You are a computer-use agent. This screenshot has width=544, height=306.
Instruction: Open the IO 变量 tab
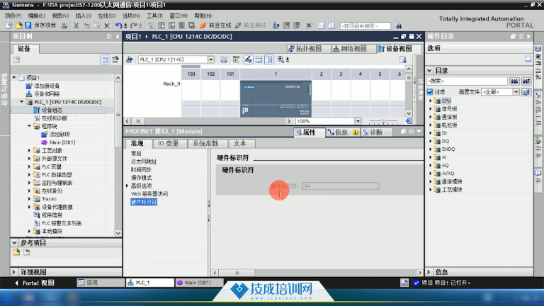[x=169, y=143]
